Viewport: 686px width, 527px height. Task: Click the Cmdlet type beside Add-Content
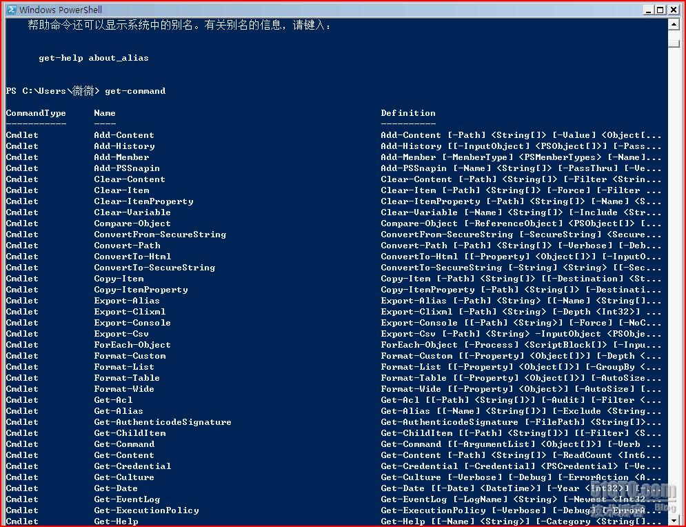tap(22, 135)
